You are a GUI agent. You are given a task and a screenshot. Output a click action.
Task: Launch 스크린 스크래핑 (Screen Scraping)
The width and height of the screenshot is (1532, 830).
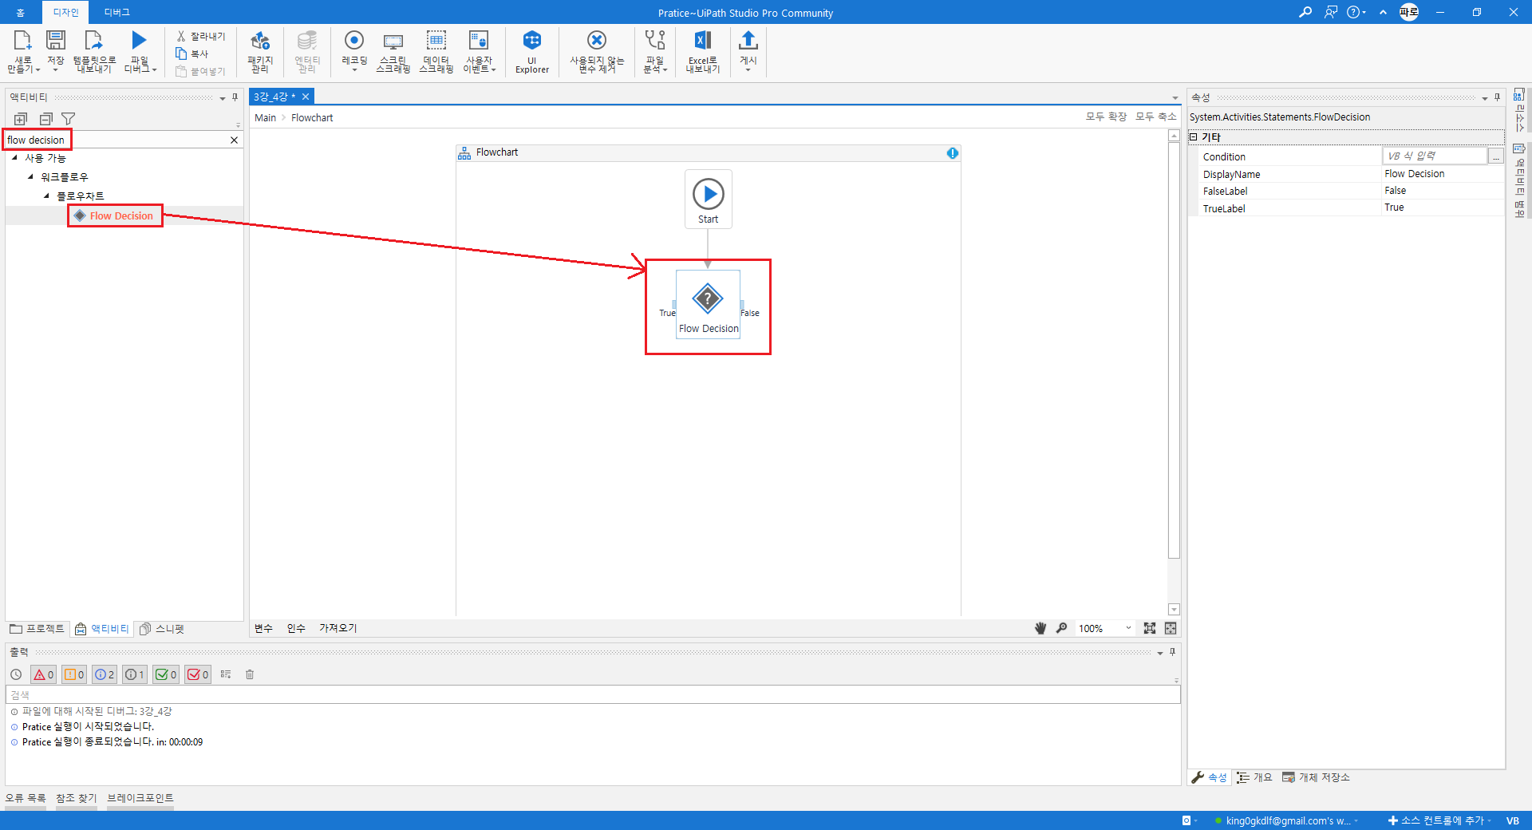click(393, 52)
